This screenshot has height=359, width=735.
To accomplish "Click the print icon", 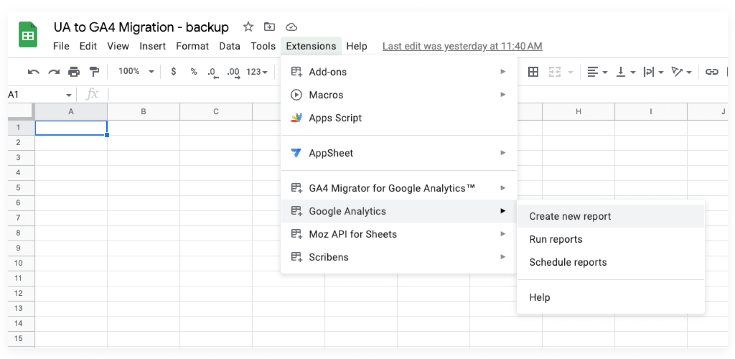I will (74, 72).
